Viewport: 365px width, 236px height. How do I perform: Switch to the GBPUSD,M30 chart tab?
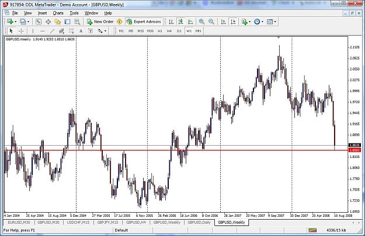point(48,222)
